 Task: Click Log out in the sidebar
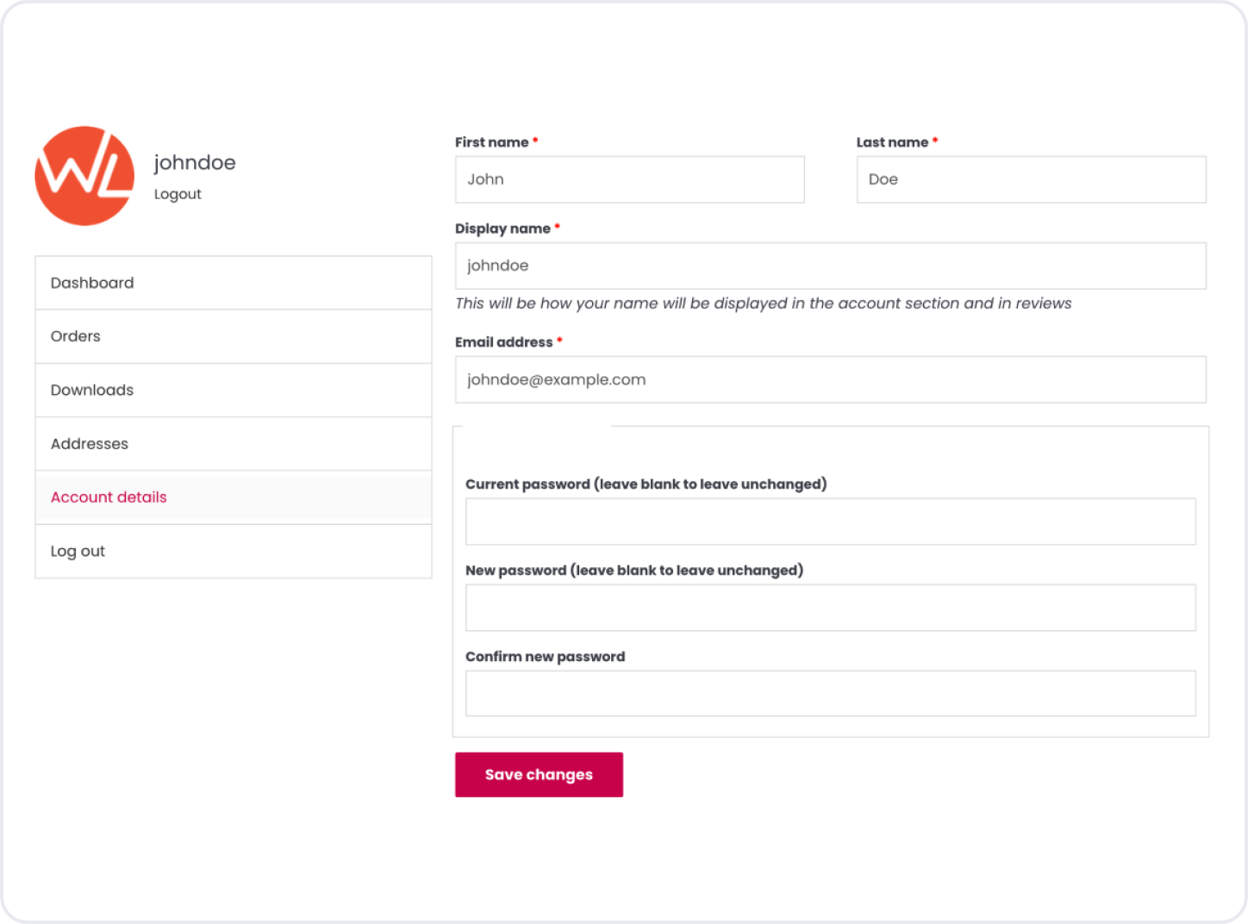point(78,551)
